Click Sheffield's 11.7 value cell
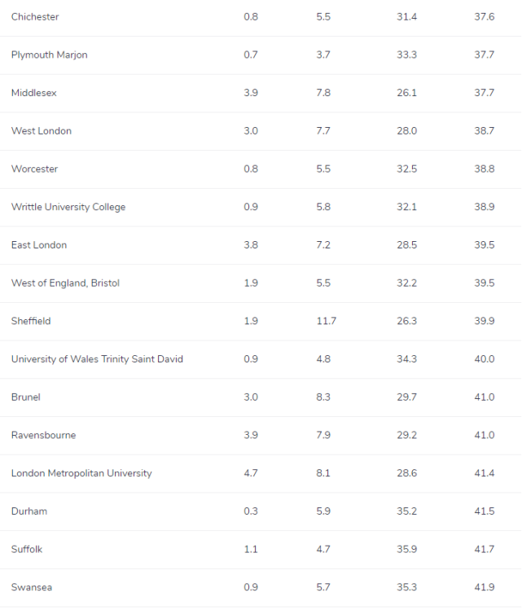The height and width of the screenshot is (610, 522). click(x=327, y=321)
